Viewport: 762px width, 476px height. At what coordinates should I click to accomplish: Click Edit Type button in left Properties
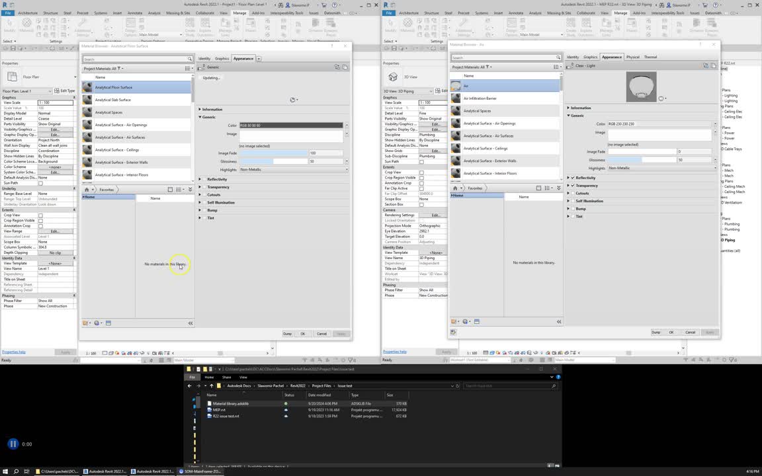[65, 91]
